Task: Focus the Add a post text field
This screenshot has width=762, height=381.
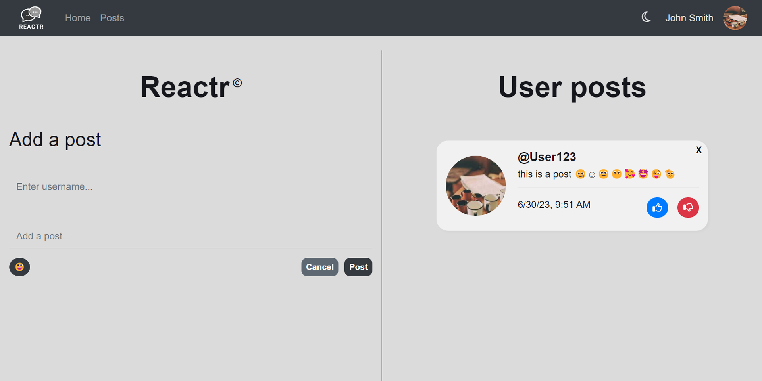Action: coord(191,236)
